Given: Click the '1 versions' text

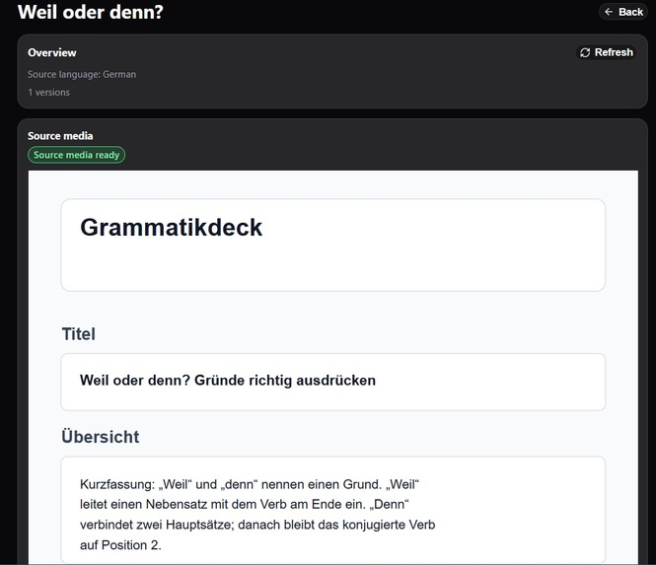Looking at the screenshot, I should point(48,93).
